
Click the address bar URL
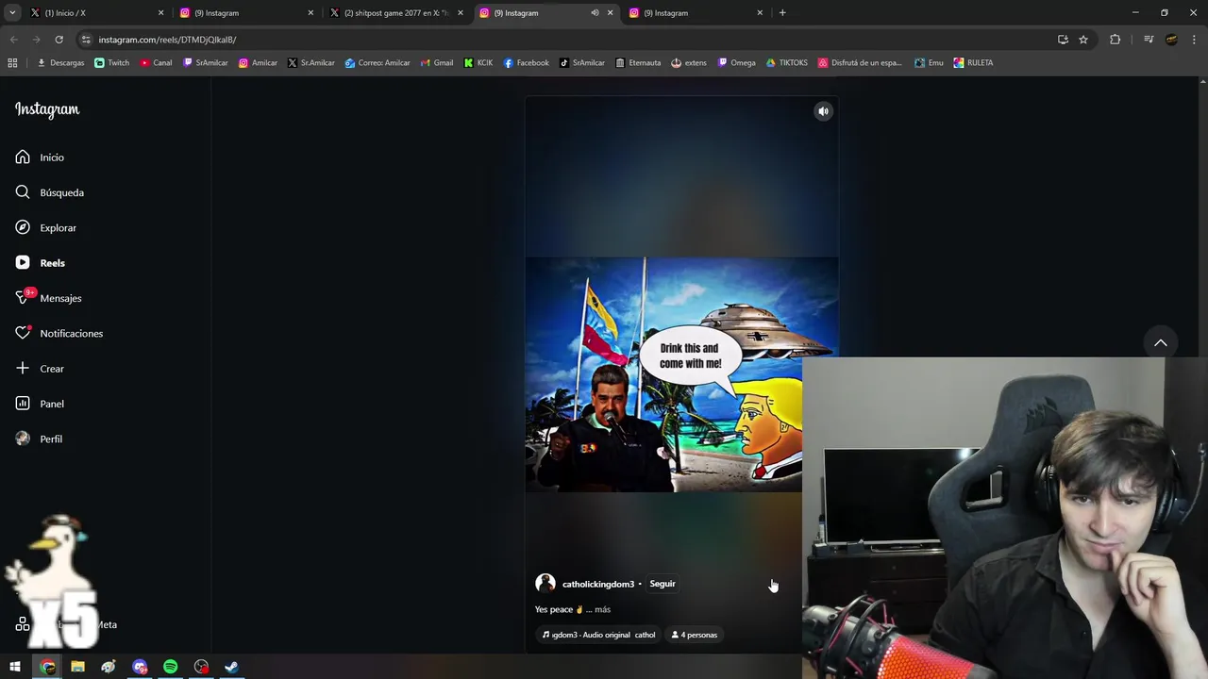click(x=167, y=40)
